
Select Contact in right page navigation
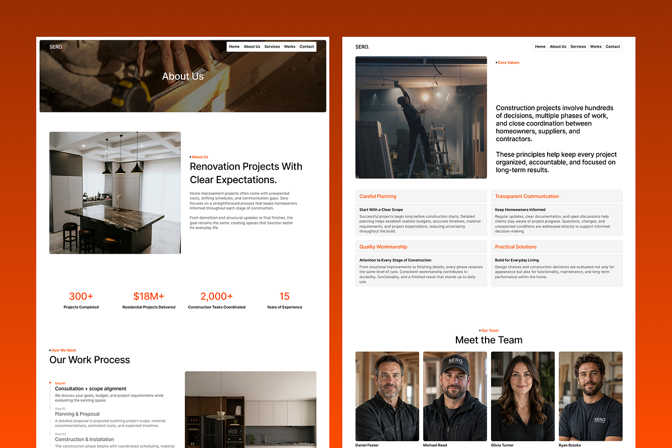pyautogui.click(x=613, y=46)
